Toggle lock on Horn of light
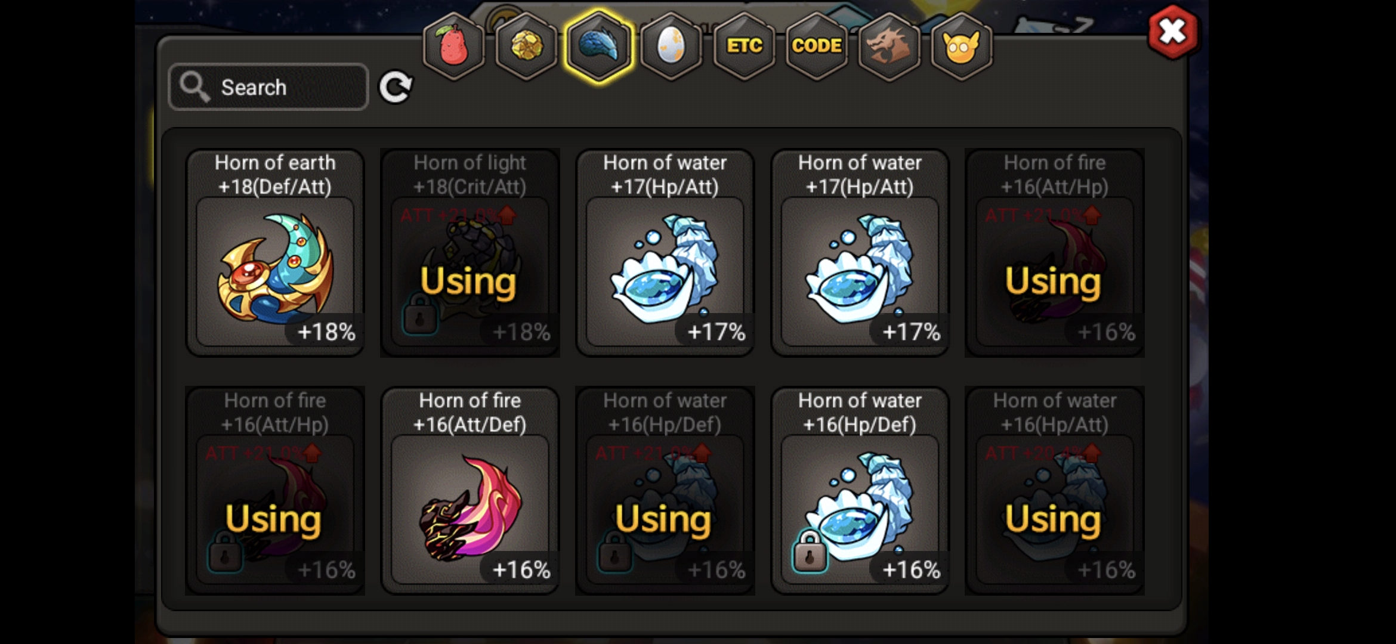1396x644 pixels. point(420,314)
